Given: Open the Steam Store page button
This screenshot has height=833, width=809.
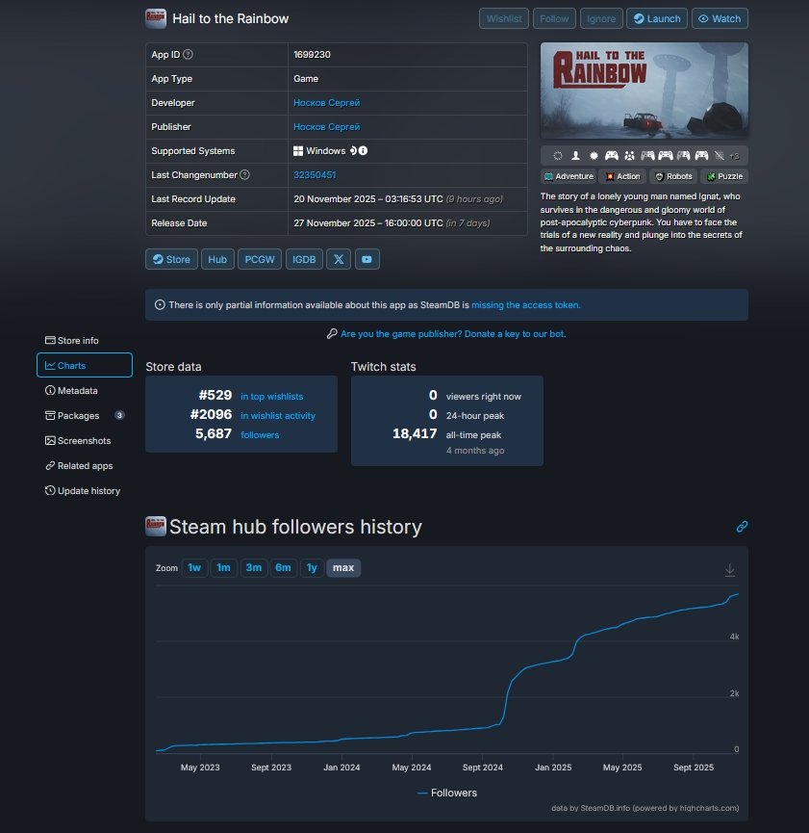Looking at the screenshot, I should pyautogui.click(x=171, y=259).
